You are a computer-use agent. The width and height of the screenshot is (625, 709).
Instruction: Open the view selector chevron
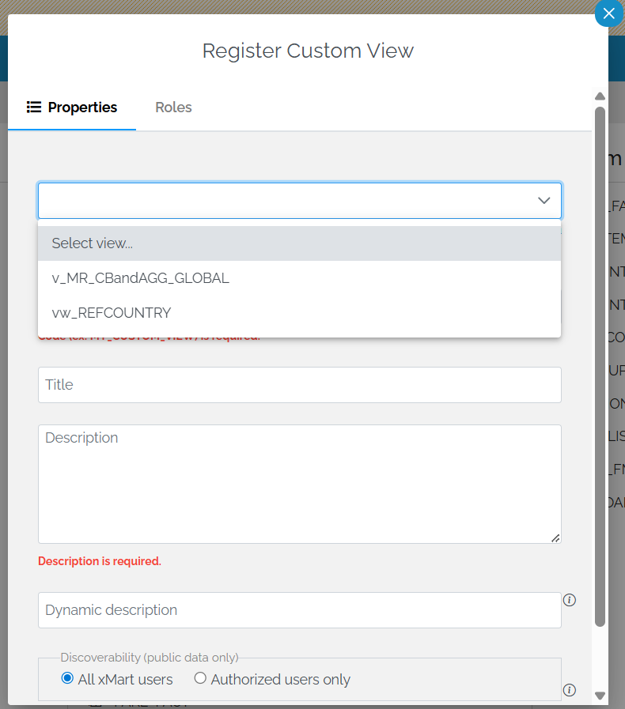[544, 201]
